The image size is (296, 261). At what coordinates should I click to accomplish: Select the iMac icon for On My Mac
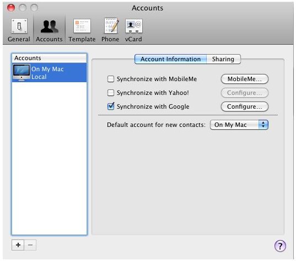pyautogui.click(x=21, y=73)
